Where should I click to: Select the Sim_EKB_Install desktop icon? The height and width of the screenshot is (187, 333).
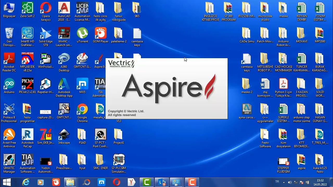pyautogui.click(x=46, y=137)
